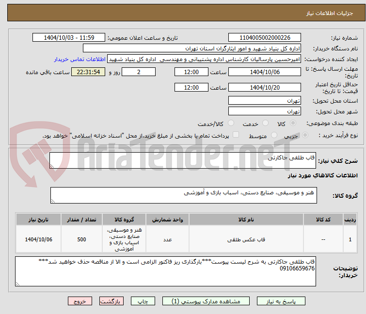Click the استان محل تحویل field تهران

coord(265,100)
